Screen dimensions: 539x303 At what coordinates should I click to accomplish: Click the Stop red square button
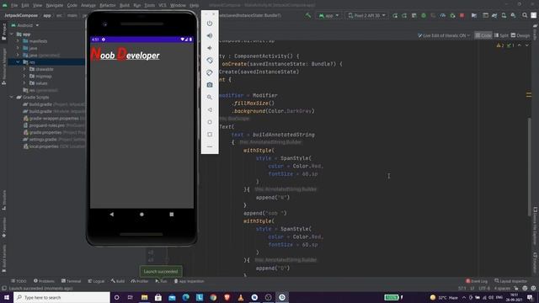click(462, 15)
